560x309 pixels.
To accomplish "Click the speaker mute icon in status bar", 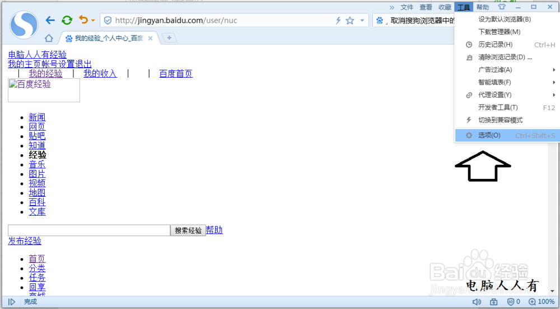I will 477,302.
